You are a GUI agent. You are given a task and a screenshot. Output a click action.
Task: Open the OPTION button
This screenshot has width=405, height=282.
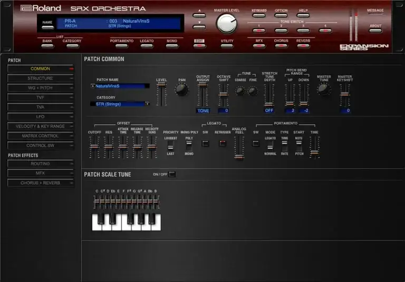[x=281, y=15]
